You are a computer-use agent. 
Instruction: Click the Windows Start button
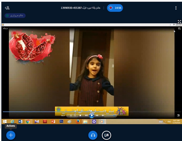point(5,121)
